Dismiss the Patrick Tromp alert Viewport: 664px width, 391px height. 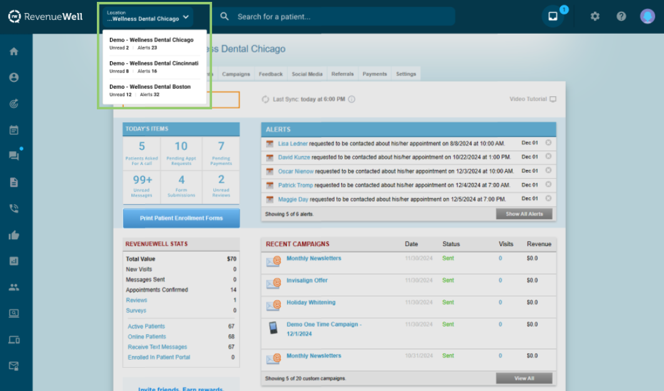[x=548, y=184]
